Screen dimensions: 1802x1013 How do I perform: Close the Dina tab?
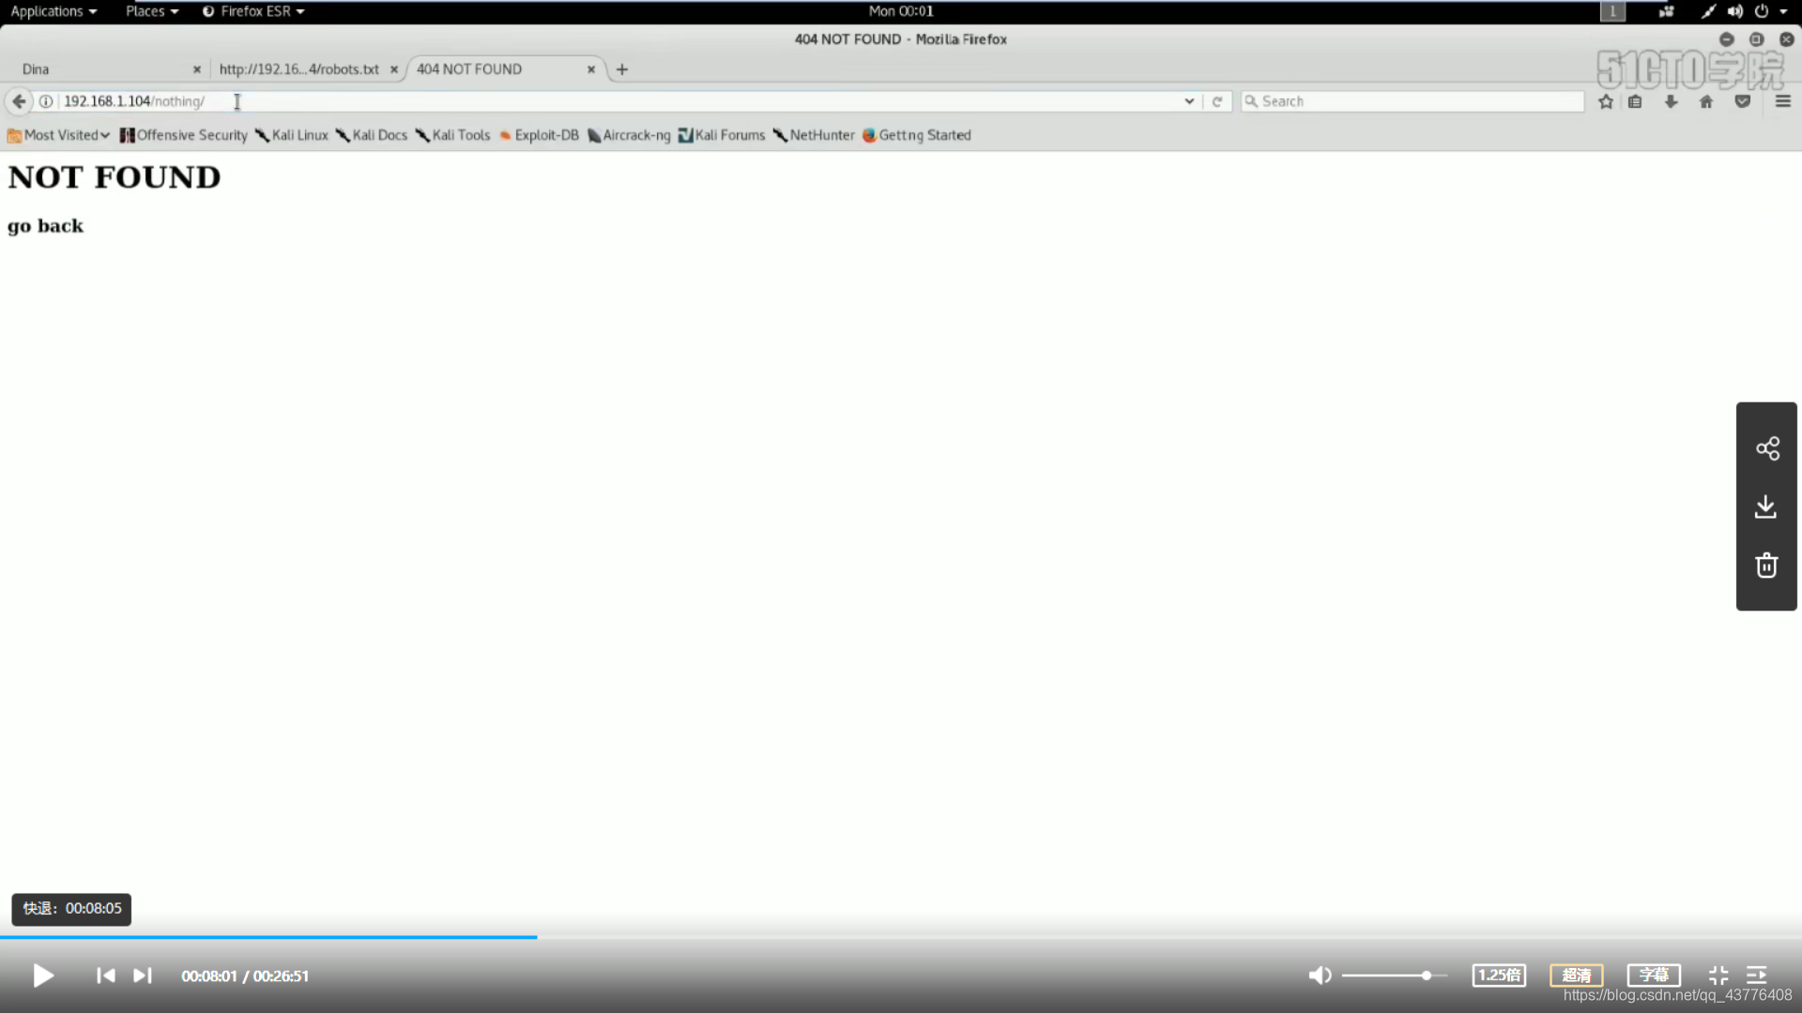click(196, 69)
